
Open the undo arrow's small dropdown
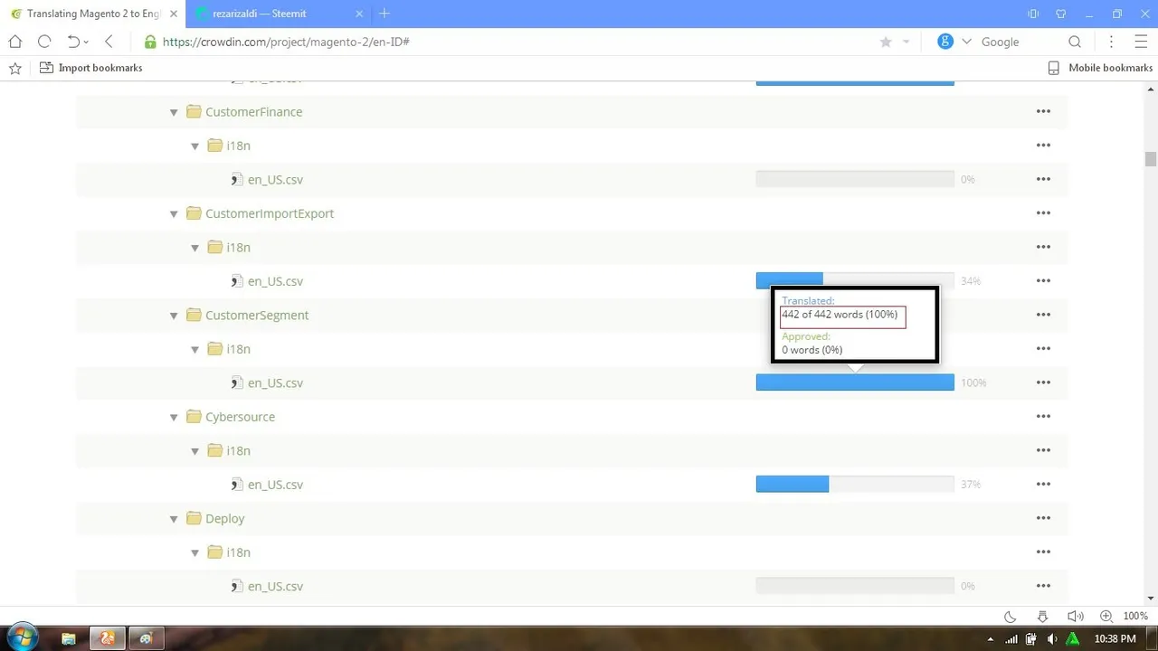[86, 42]
